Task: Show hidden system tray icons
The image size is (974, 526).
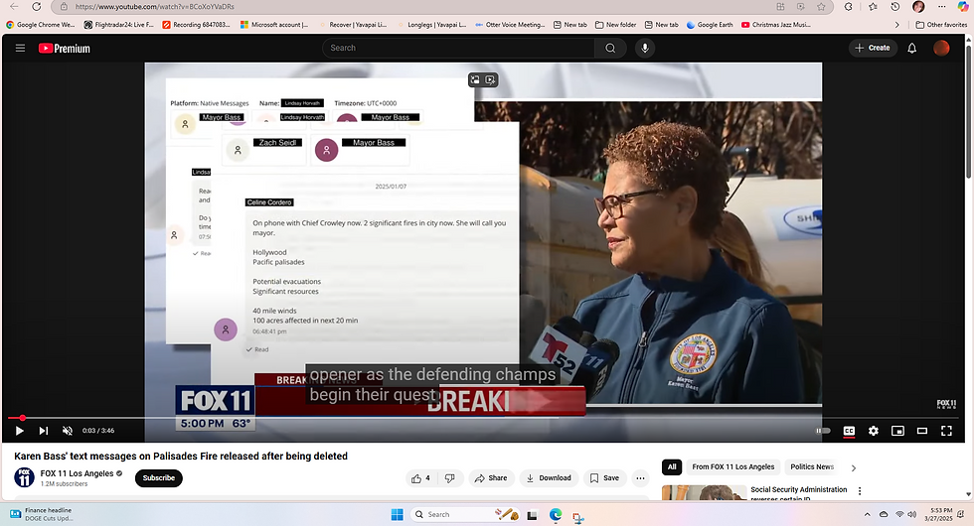Action: tap(867, 514)
